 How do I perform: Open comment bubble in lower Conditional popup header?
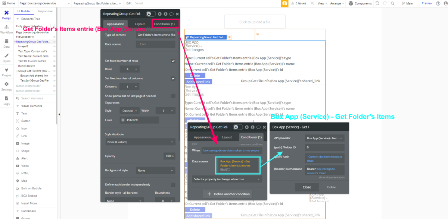pos(258,127)
